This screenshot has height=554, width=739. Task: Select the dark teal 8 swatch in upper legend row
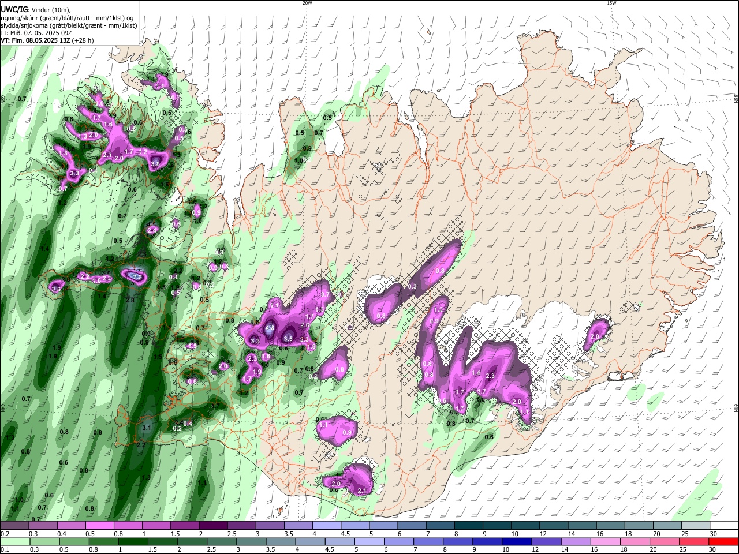point(468,526)
